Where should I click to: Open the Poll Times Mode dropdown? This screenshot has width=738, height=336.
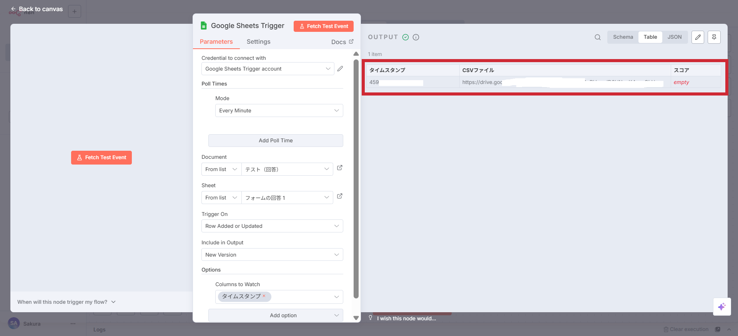pyautogui.click(x=279, y=110)
